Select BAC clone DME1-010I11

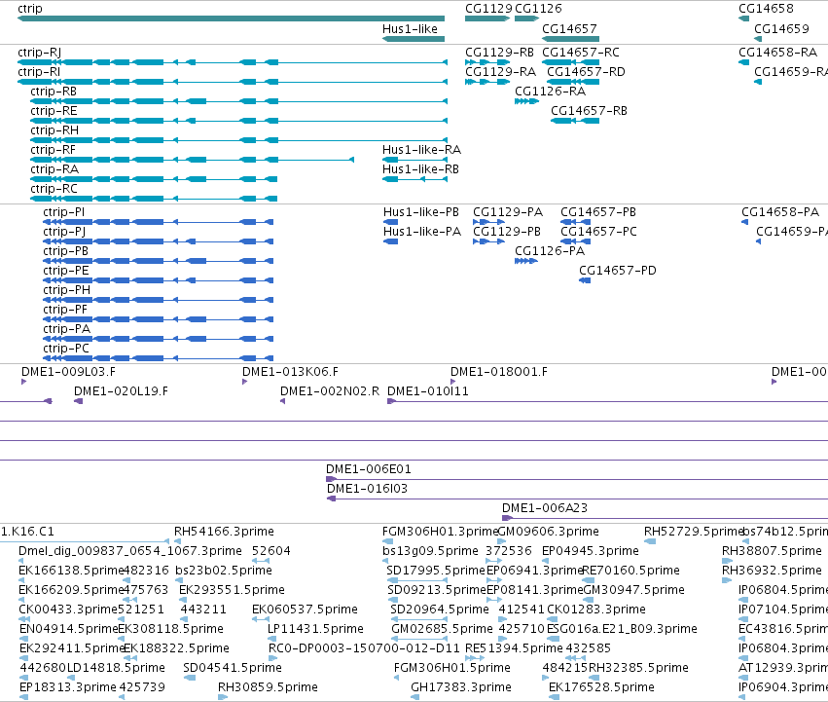coord(428,391)
